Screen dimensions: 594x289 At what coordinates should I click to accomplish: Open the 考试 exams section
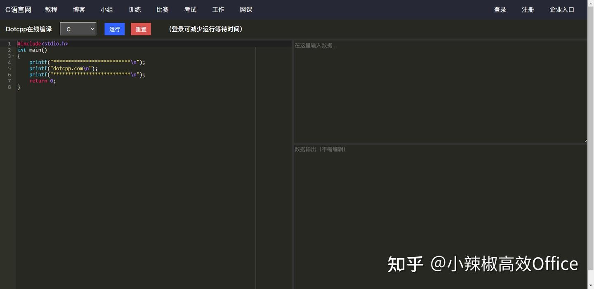tap(190, 9)
